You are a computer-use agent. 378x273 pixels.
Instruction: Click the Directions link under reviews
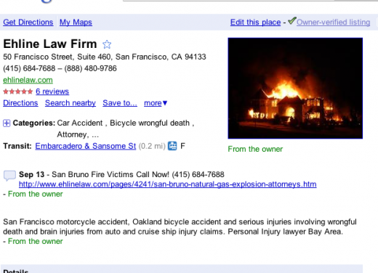[20, 103]
